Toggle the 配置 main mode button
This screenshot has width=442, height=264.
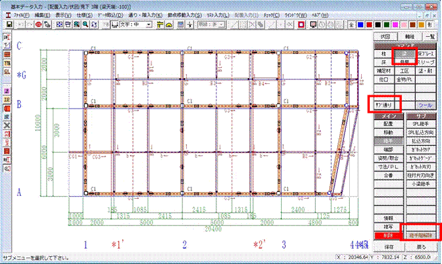389,124
